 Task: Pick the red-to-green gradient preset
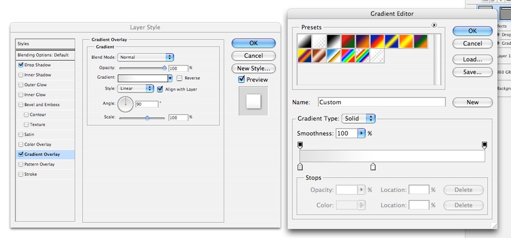point(348,41)
